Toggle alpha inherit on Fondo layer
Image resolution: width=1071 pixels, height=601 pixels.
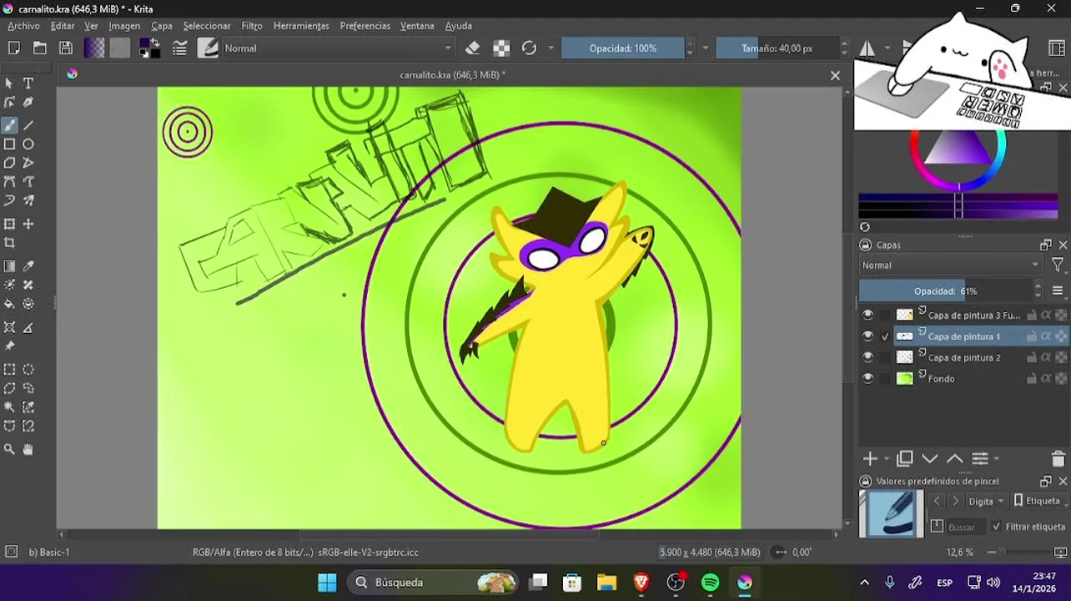pyautogui.click(x=1046, y=379)
